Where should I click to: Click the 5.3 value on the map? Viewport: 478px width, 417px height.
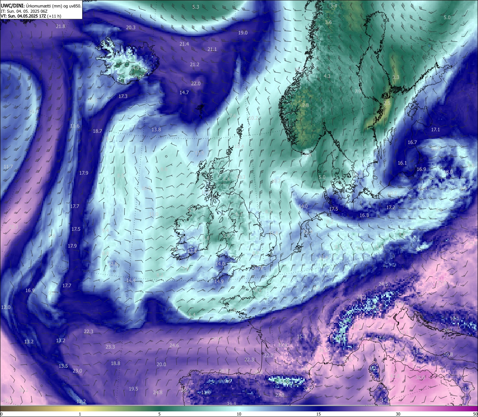tap(196, 7)
